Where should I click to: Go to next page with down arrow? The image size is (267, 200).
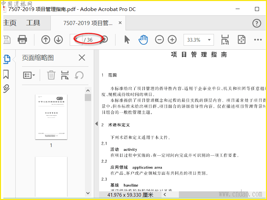click(x=58, y=40)
